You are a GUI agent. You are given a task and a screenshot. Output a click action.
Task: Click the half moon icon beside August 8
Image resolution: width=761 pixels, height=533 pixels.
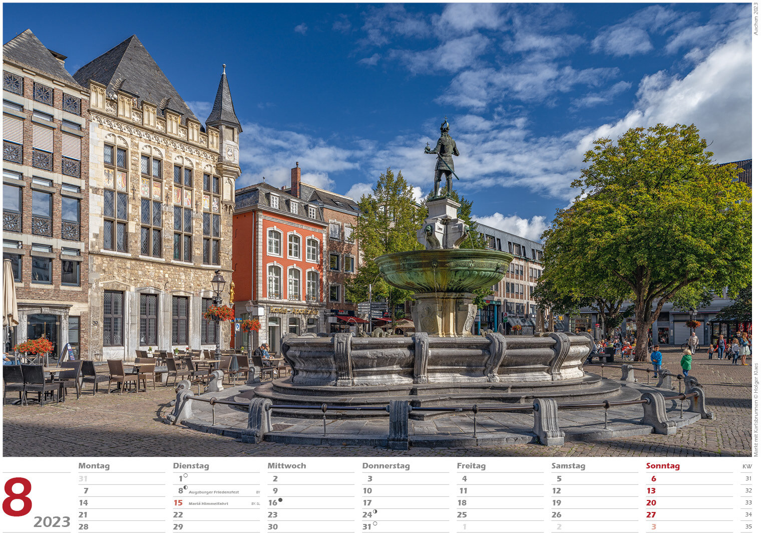(x=185, y=487)
